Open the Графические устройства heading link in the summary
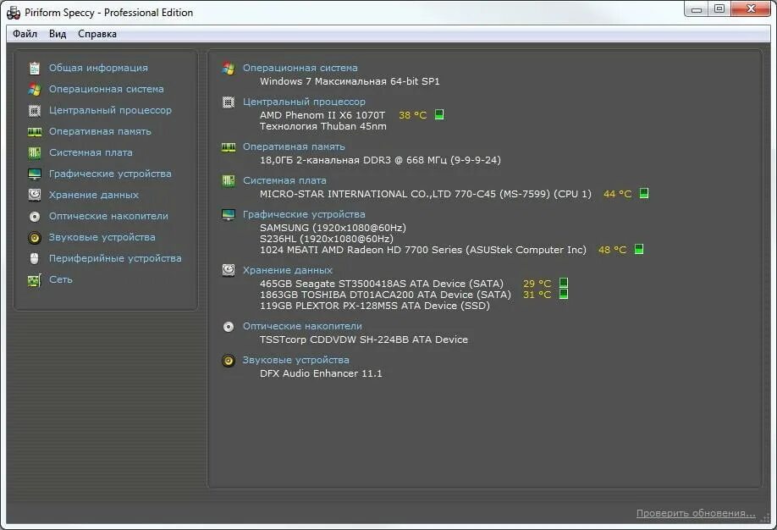The image size is (777, 530). [x=304, y=214]
